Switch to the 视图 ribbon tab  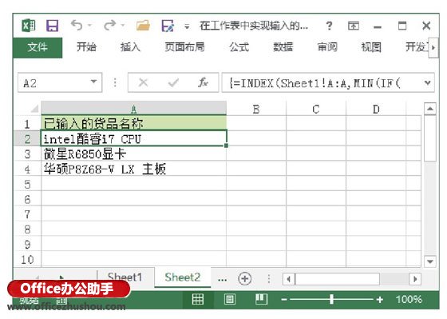tap(371, 47)
